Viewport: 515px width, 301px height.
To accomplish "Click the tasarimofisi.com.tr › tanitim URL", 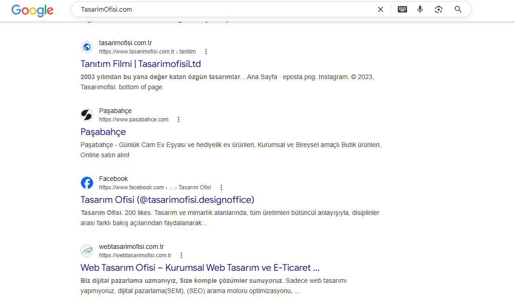I will pyautogui.click(x=147, y=52).
